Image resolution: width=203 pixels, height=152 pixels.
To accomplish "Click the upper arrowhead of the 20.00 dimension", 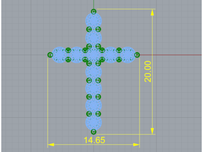I will [152, 12].
